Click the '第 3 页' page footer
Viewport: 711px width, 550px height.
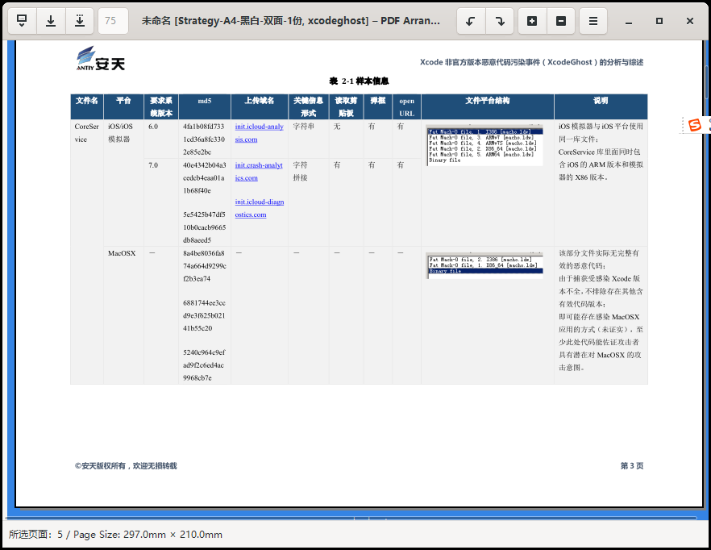tap(632, 465)
